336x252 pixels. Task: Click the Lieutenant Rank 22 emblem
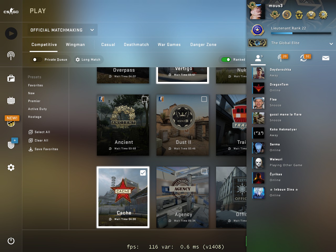257,30
